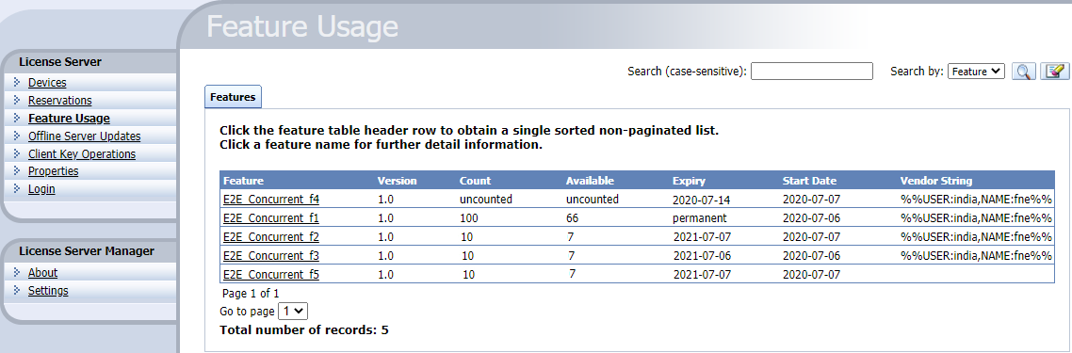Sort by the Feature column header
Viewport: 1072px width, 353px height.
pos(243,181)
